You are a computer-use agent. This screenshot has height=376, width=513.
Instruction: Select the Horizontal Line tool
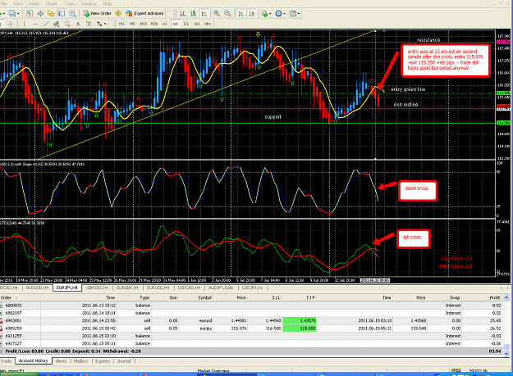click(x=35, y=24)
